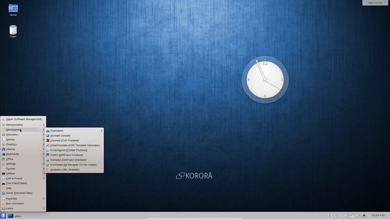Click the Internet globe icon
This screenshot has height=219, width=390.
(x=3, y=149)
